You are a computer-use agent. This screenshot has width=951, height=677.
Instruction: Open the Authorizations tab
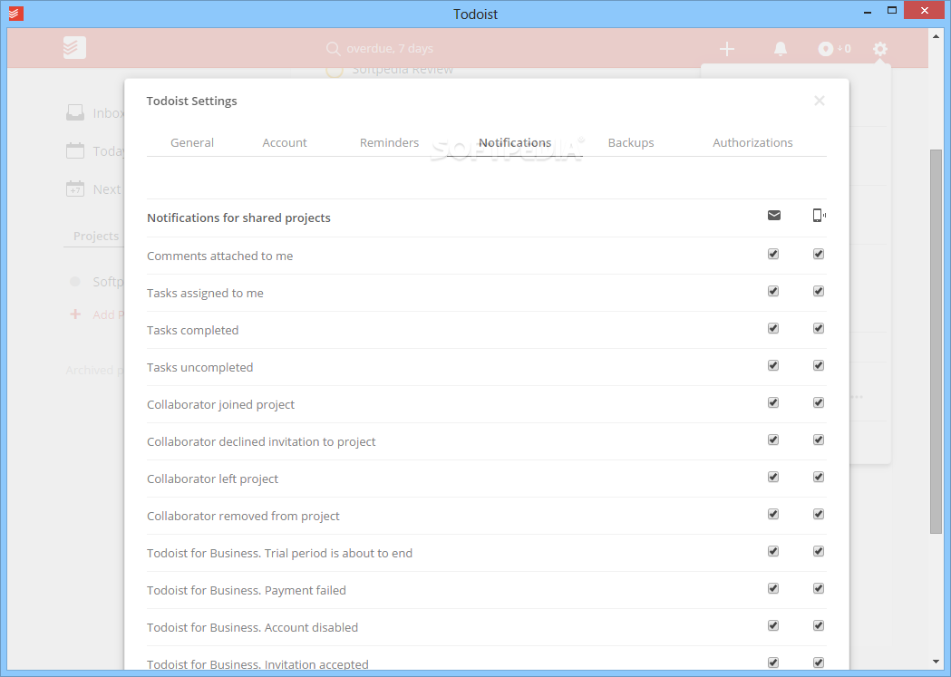pyautogui.click(x=752, y=142)
